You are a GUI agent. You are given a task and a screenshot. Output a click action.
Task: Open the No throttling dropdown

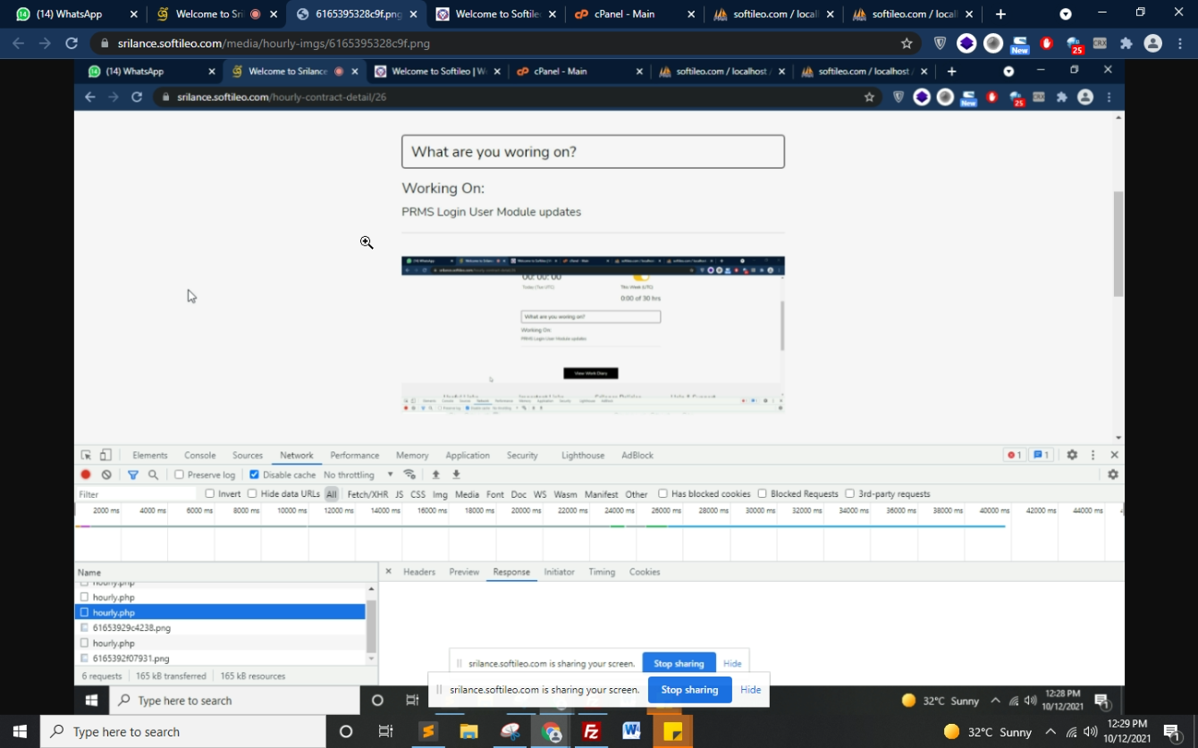[358, 475]
